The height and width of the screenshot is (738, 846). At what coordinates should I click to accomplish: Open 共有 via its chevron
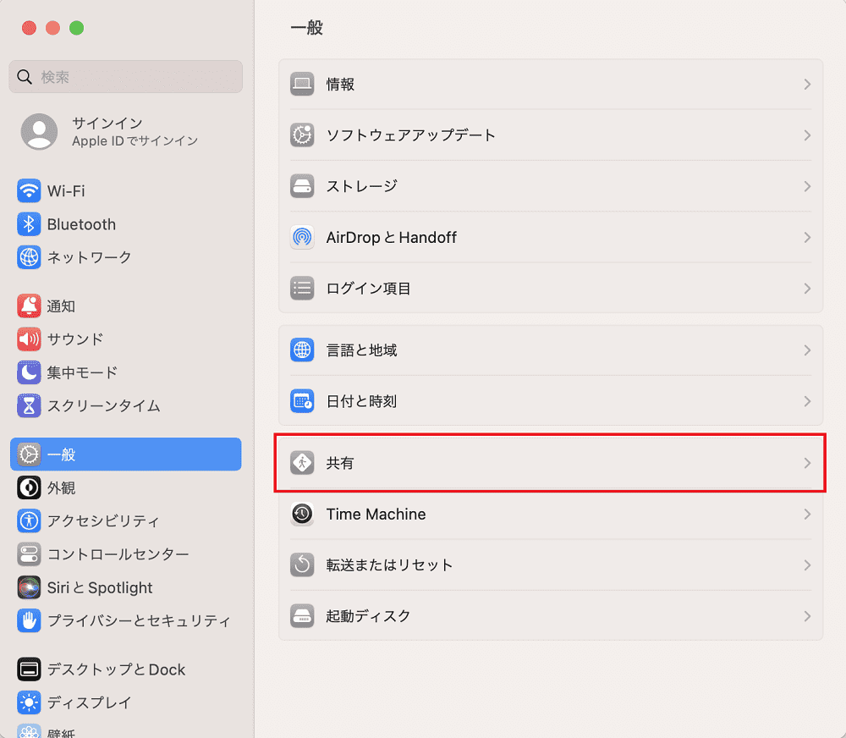(x=807, y=463)
